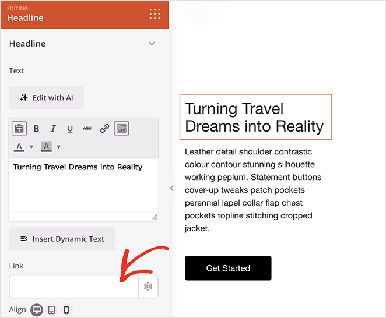Collapse the Headline section chevron
Image resolution: width=386 pixels, height=318 pixels.
[x=152, y=44]
